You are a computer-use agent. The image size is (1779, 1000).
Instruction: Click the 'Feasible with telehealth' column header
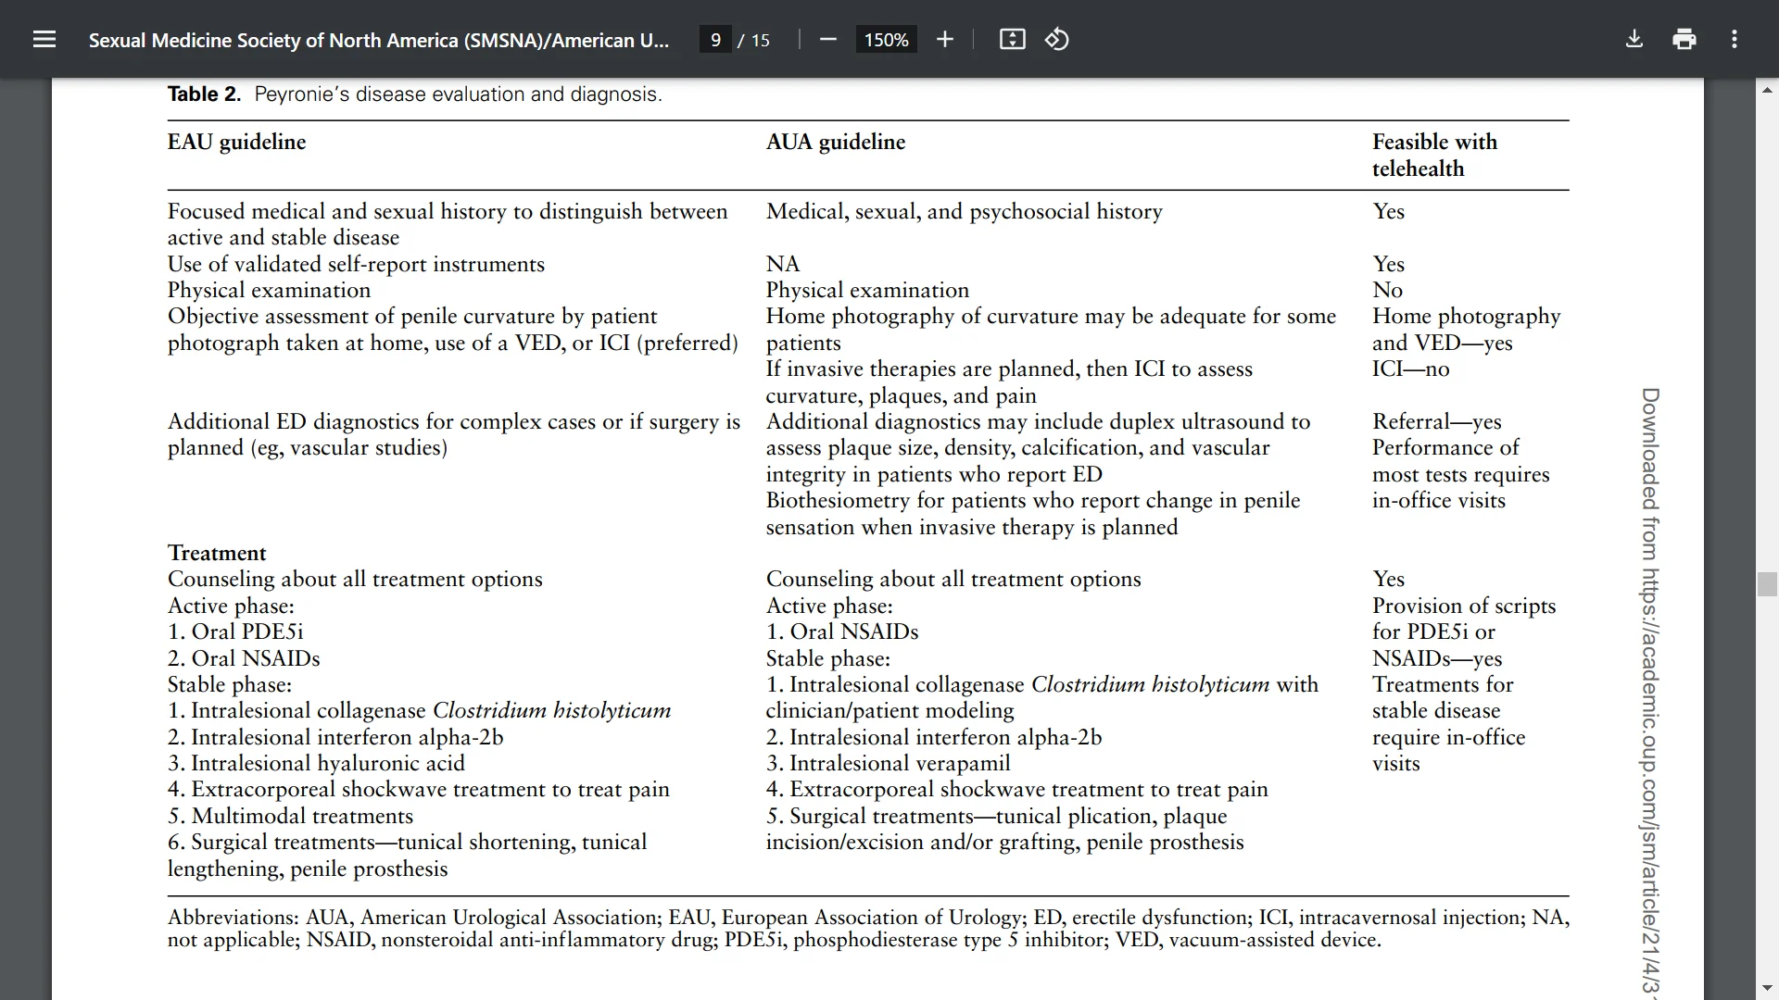[x=1434, y=155]
